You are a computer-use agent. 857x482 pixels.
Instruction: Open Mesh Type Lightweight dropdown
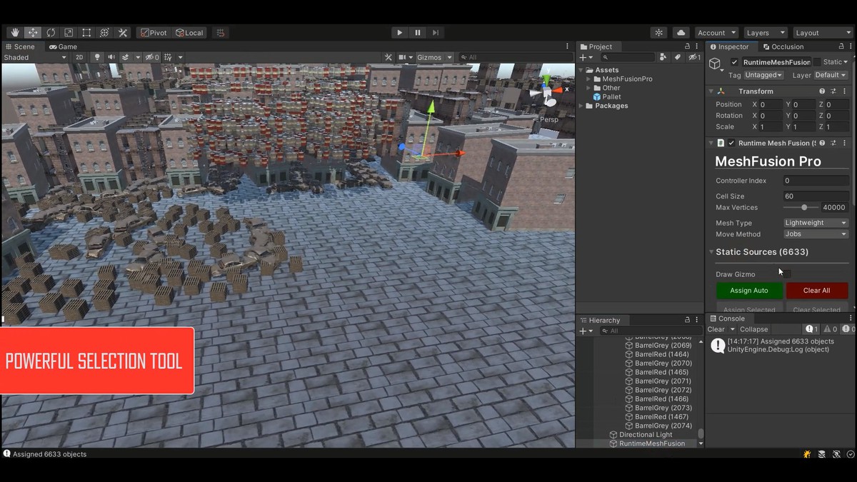[x=816, y=223]
